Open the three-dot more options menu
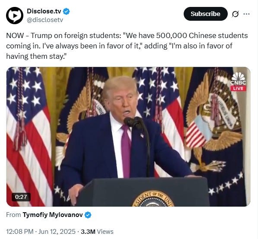The image size is (258, 239). coord(246,14)
